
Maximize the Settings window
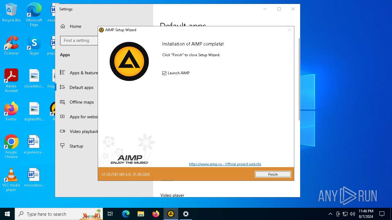[x=279, y=9]
